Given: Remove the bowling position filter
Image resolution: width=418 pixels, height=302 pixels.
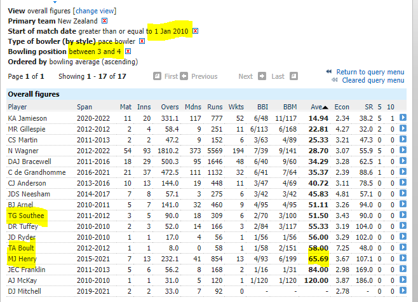Looking at the screenshot, I should (128, 51).
